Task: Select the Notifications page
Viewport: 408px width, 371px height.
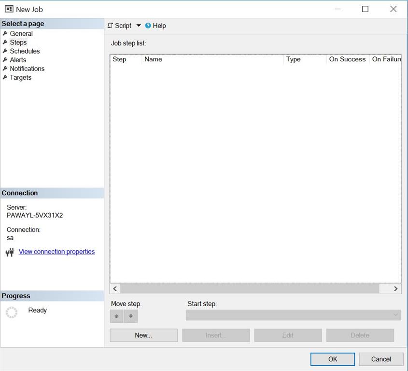Action: tap(27, 69)
